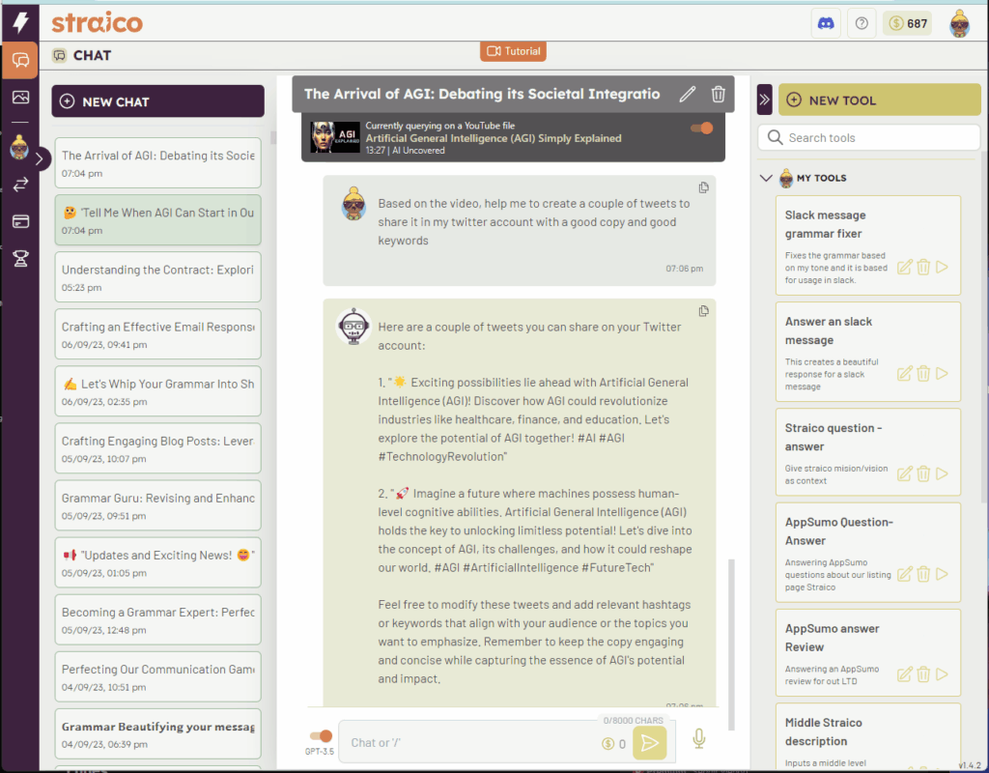Edit the Slack message grammar fixer tool
989x773 pixels.
tap(904, 268)
